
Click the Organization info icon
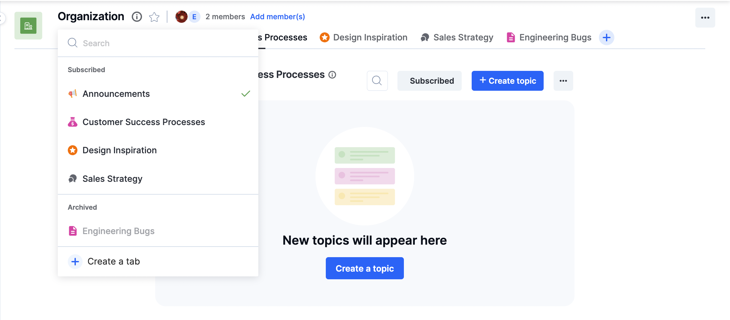click(137, 17)
